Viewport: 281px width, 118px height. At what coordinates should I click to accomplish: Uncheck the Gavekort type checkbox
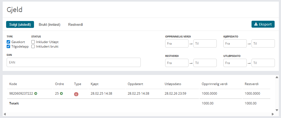[x=8, y=42]
